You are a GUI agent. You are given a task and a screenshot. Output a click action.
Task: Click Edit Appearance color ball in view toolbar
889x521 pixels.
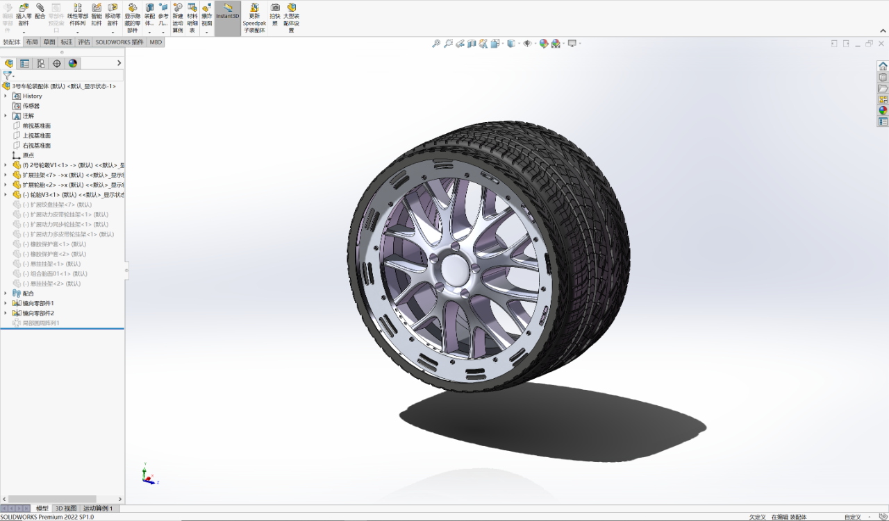point(544,43)
